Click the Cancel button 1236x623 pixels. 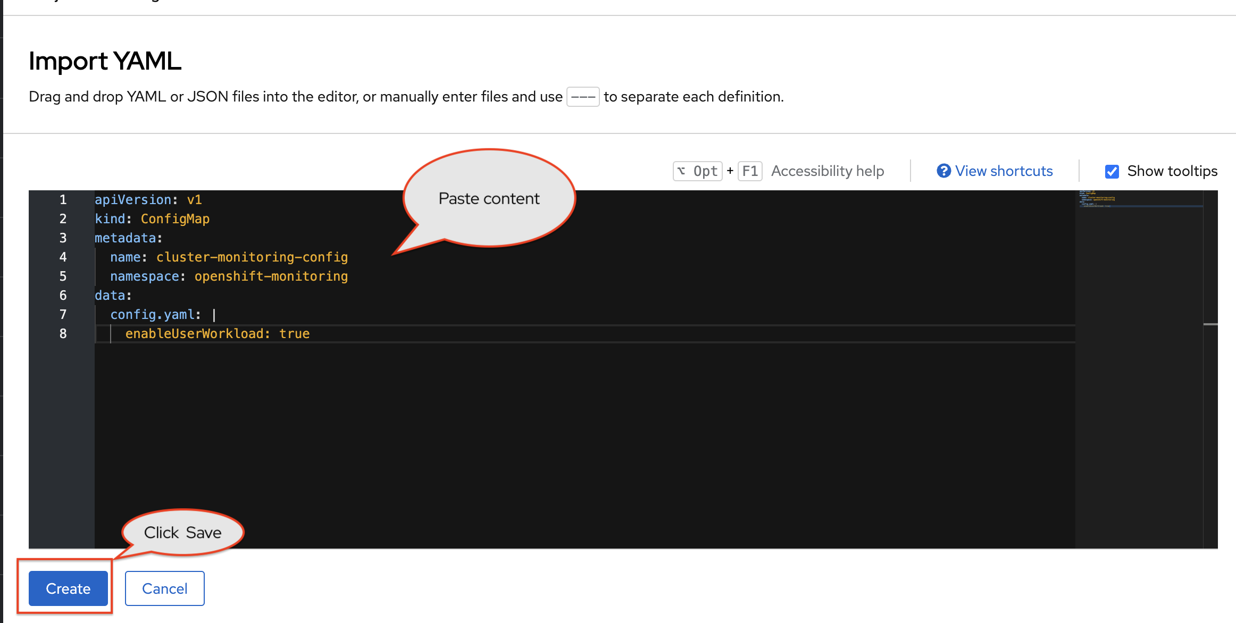click(165, 588)
